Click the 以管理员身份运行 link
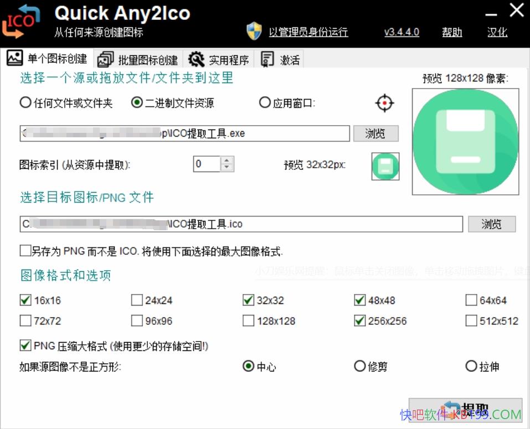The height and width of the screenshot is (429, 530). [x=308, y=32]
